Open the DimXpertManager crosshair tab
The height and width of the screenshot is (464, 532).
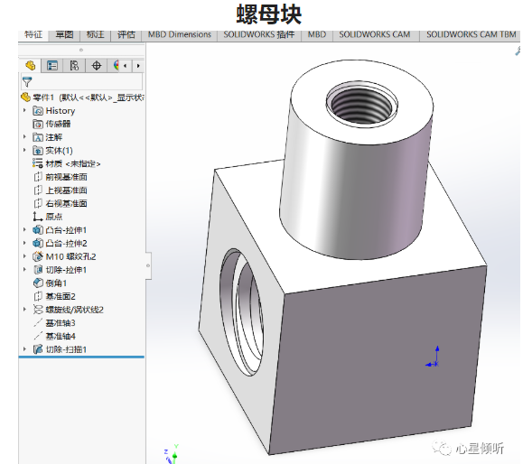click(x=97, y=66)
